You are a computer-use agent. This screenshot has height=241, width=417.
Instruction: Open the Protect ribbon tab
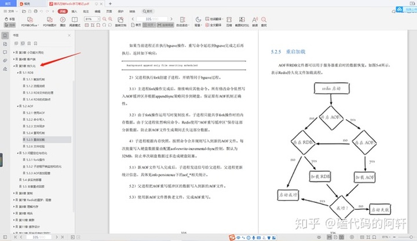point(120,12)
